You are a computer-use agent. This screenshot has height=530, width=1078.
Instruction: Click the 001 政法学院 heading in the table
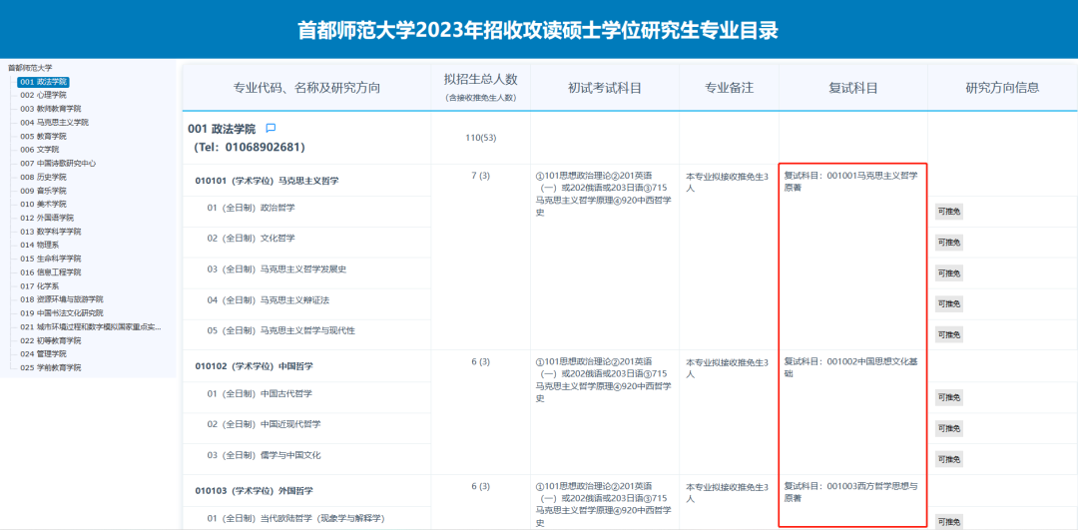tap(222, 129)
